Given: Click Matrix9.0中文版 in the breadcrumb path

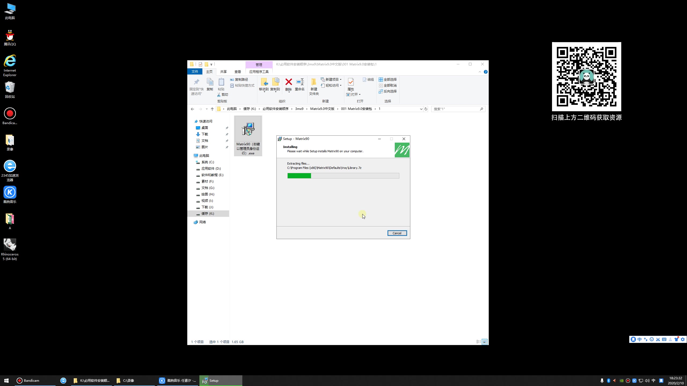Looking at the screenshot, I should 322,109.
